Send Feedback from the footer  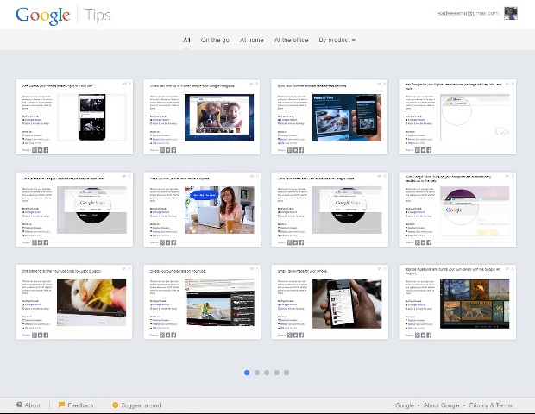coord(76,405)
